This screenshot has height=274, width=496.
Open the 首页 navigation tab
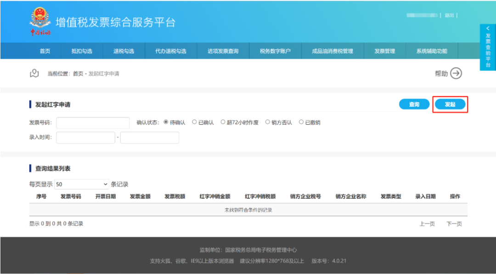click(45, 51)
